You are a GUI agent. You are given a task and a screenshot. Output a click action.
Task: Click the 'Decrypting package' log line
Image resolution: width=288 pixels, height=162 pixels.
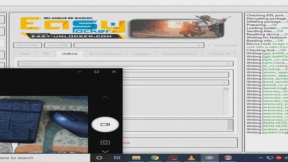pos(267,18)
